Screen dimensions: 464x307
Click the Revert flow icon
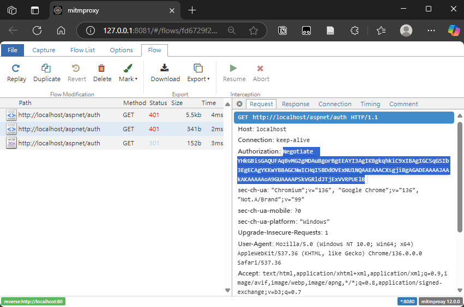[x=76, y=69]
